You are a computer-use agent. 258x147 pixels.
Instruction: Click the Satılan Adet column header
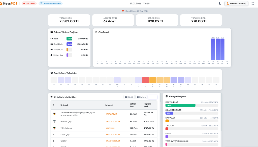tap(133, 105)
